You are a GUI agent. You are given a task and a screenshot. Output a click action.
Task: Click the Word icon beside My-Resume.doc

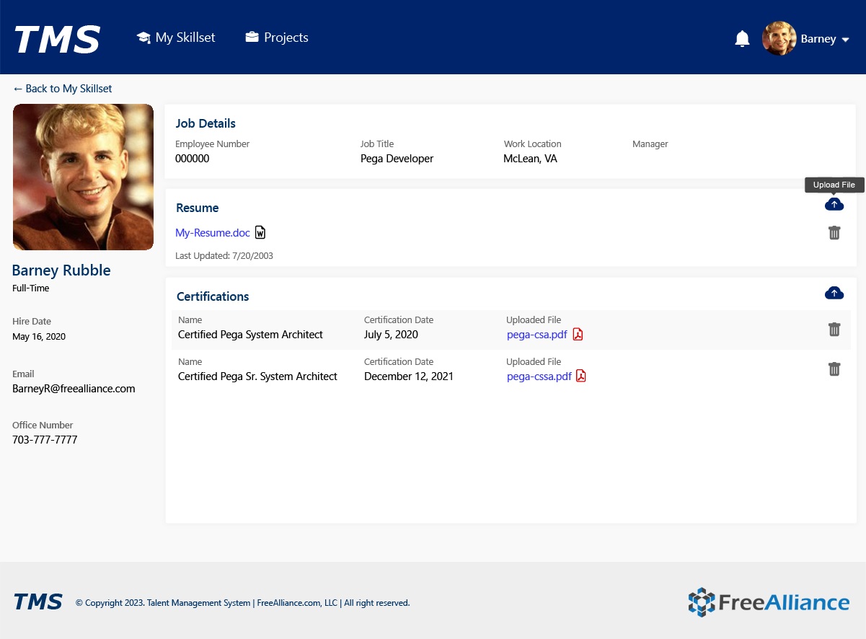[260, 233]
